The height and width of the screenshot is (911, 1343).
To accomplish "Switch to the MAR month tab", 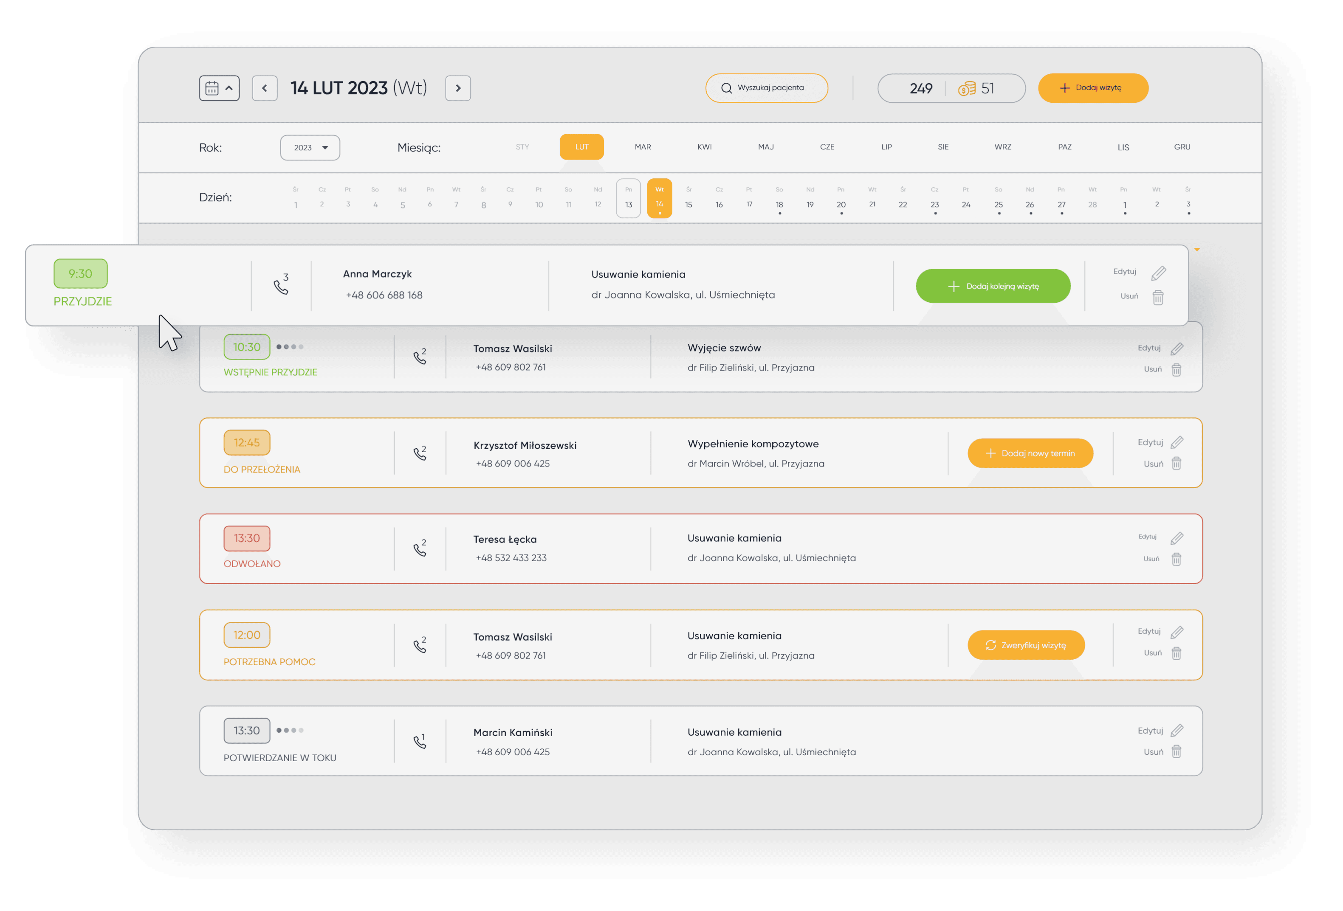I will 643,147.
